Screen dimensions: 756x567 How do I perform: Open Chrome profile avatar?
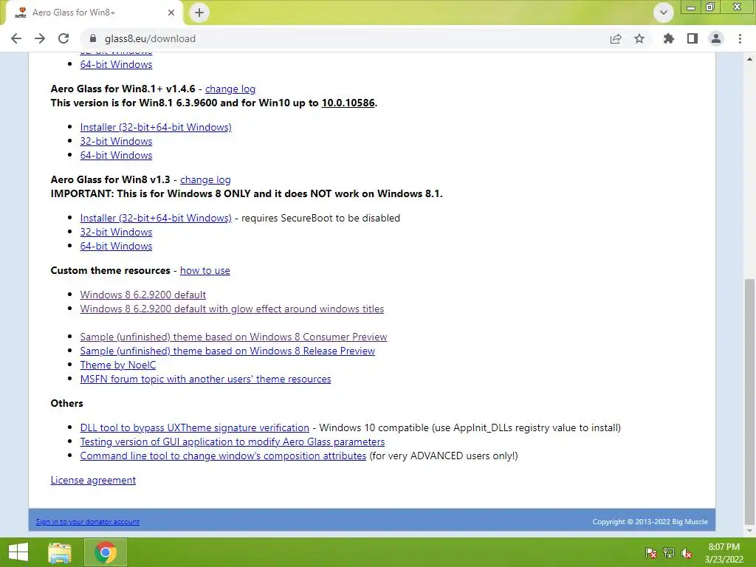point(716,38)
